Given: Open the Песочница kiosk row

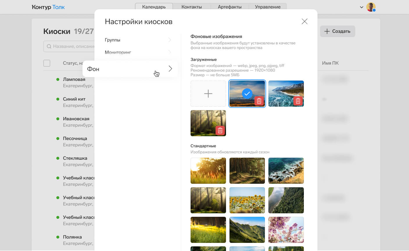Looking at the screenshot, I should click(x=75, y=139).
